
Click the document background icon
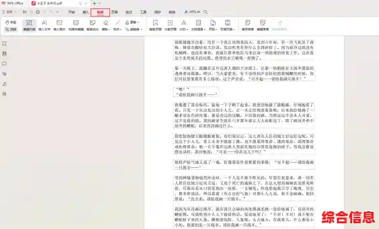(x=198, y=23)
